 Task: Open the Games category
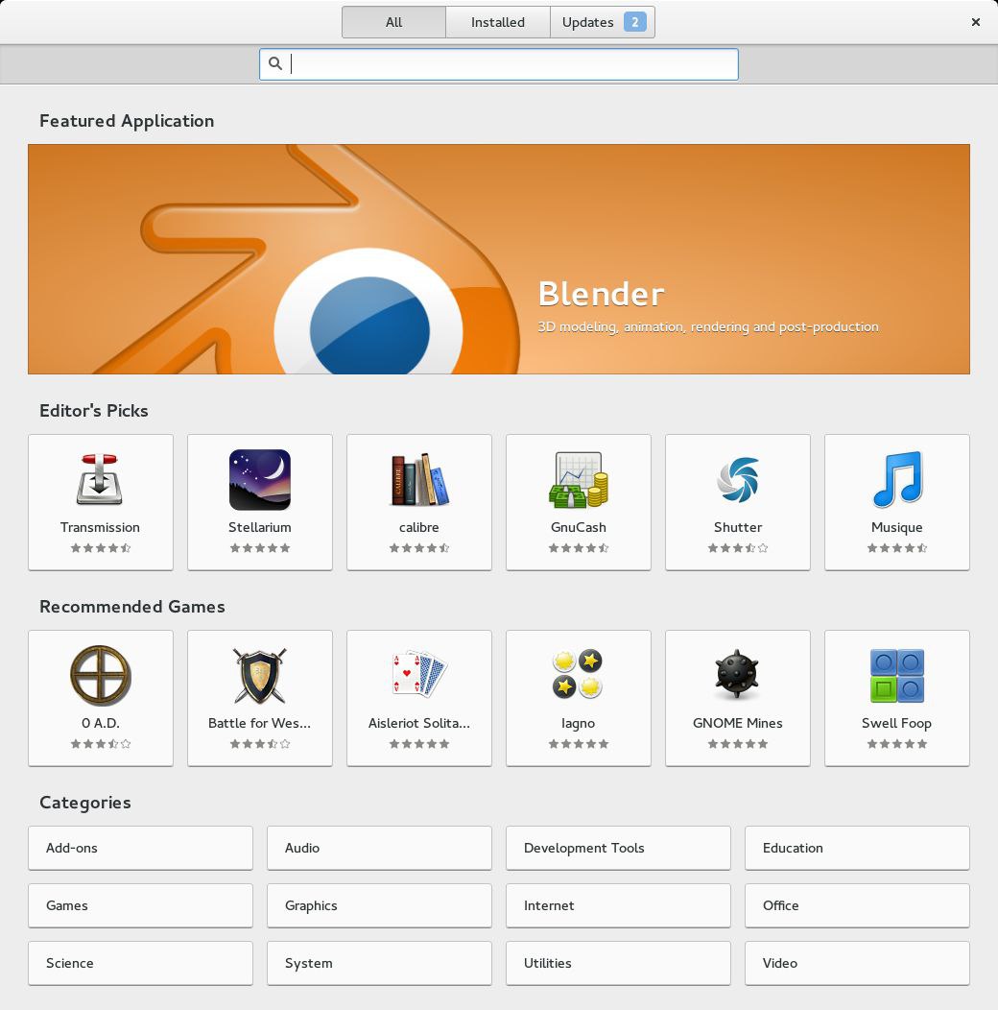140,905
